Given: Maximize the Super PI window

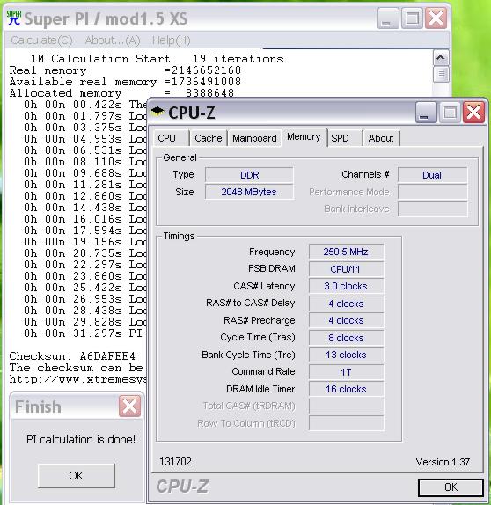Looking at the screenshot, I should tap(412, 18).
